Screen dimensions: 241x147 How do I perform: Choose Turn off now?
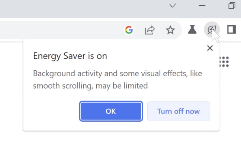(x=179, y=111)
